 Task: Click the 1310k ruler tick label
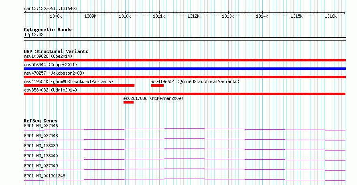(x=125, y=16)
